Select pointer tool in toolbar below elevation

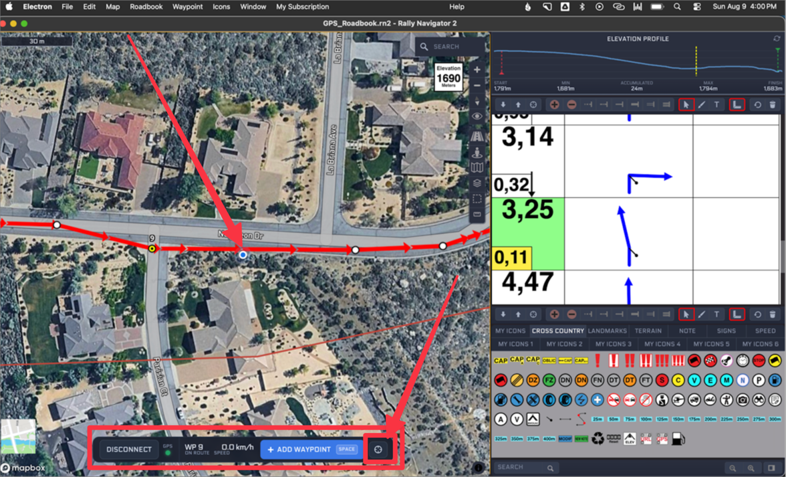tap(686, 105)
